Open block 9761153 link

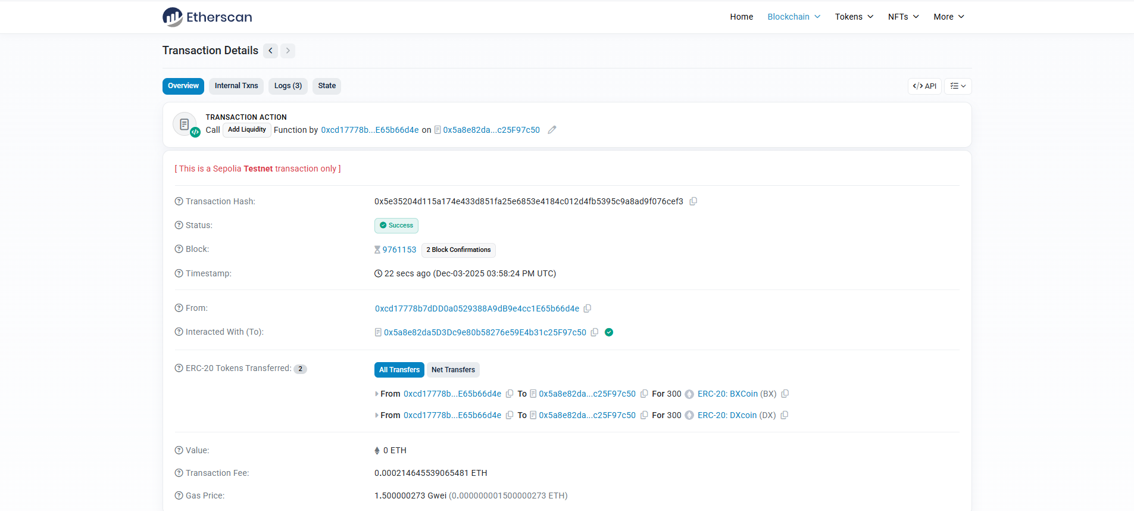pos(399,250)
